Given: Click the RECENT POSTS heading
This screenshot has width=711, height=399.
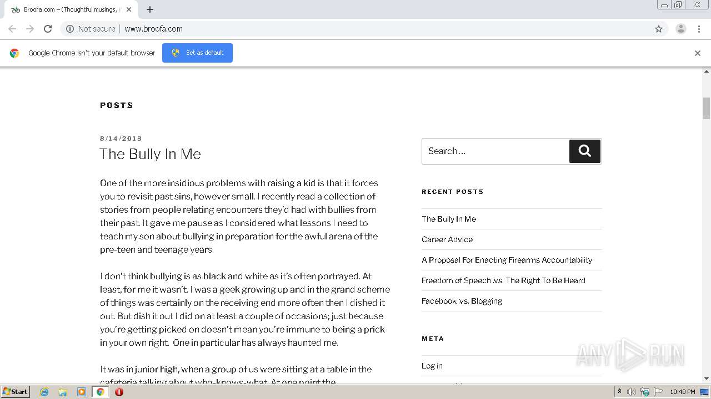Looking at the screenshot, I should click(453, 192).
